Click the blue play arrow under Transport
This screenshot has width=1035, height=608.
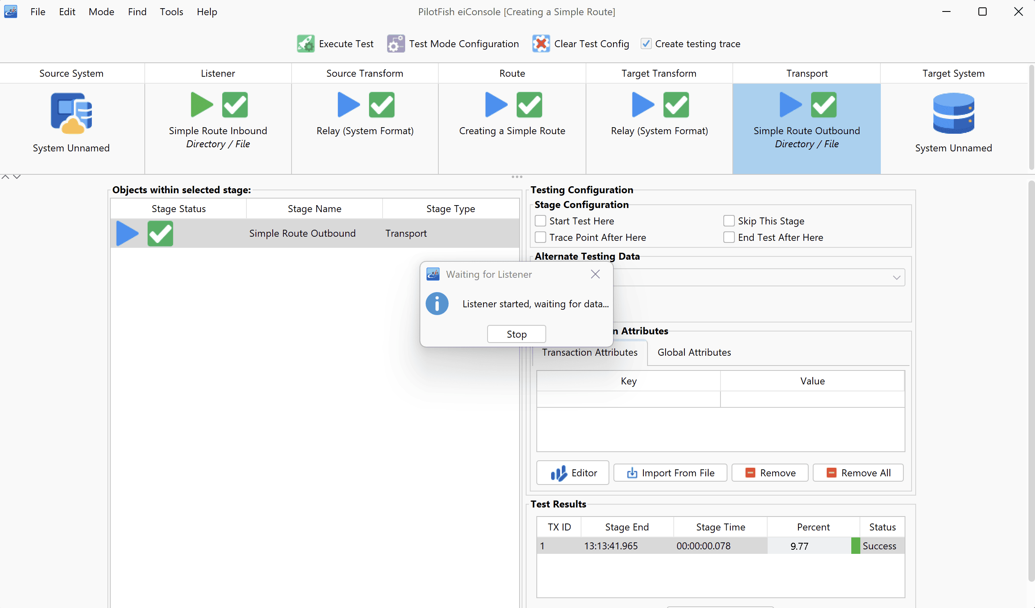pyautogui.click(x=791, y=105)
